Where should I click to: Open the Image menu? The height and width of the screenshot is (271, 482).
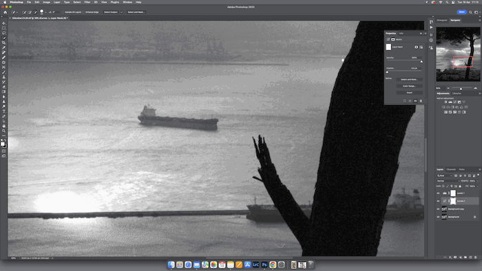[46, 2]
